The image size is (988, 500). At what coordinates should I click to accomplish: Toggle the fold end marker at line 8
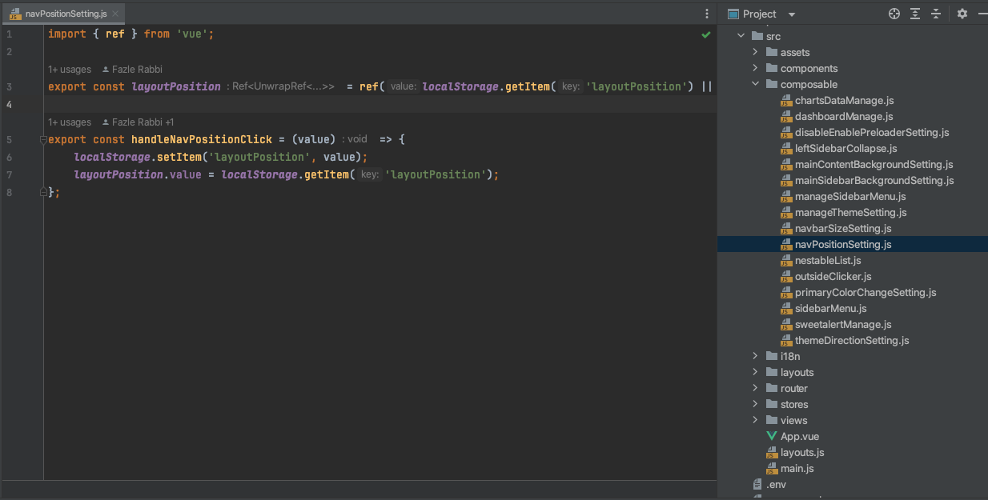(43, 193)
